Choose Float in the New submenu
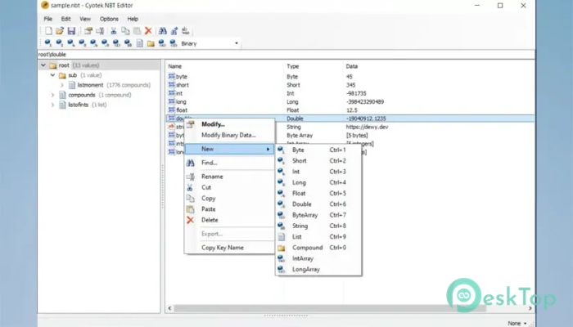This screenshot has width=573, height=327. 318,194
